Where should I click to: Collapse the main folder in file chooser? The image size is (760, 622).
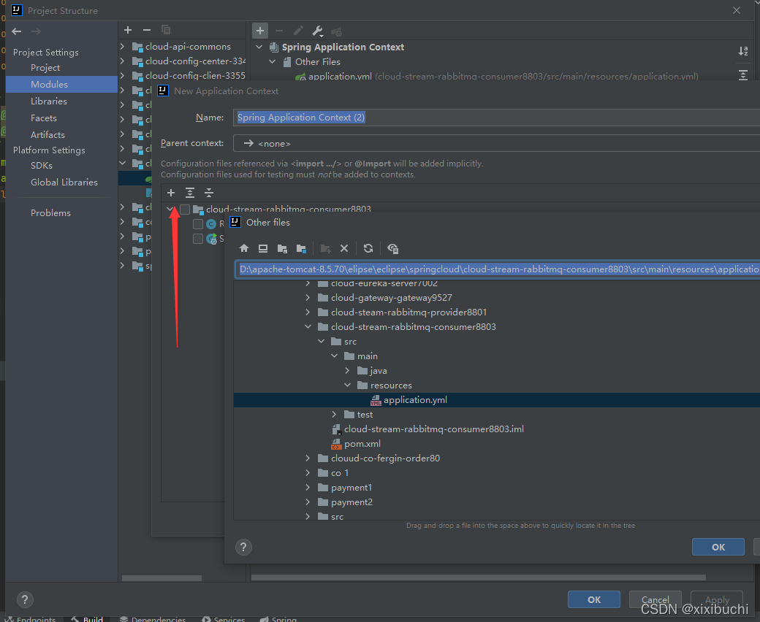point(335,356)
